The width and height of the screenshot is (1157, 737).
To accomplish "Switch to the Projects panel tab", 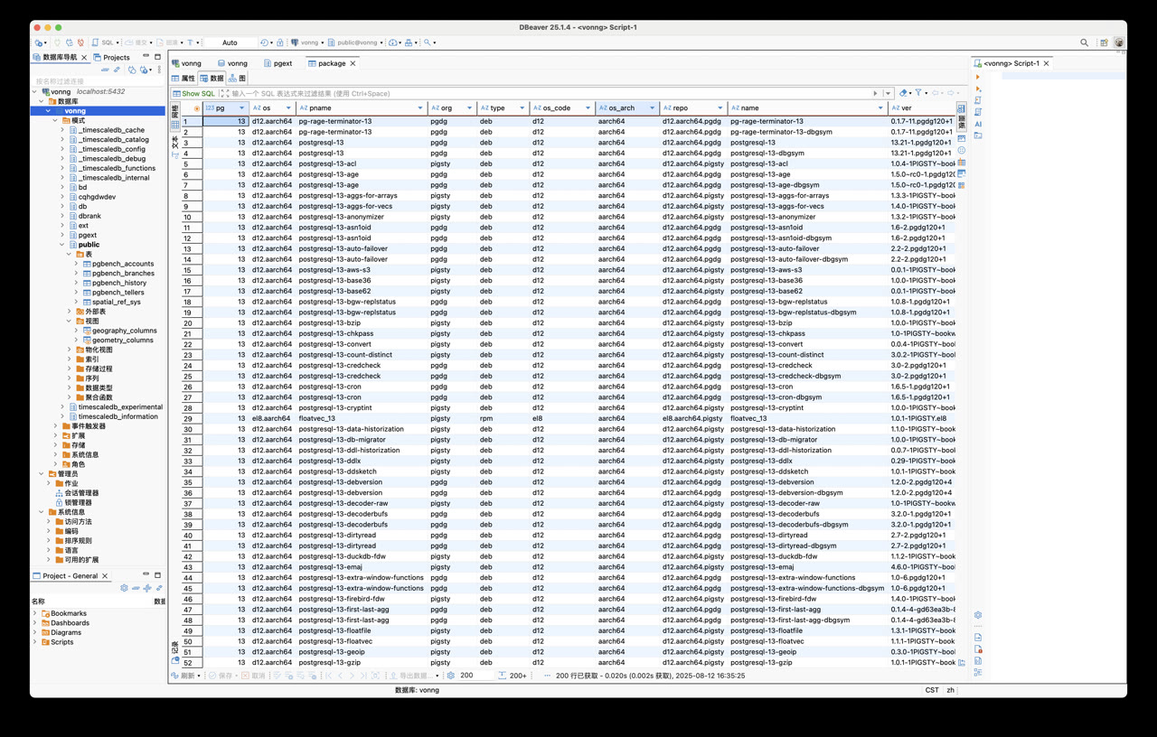I will click(110, 57).
